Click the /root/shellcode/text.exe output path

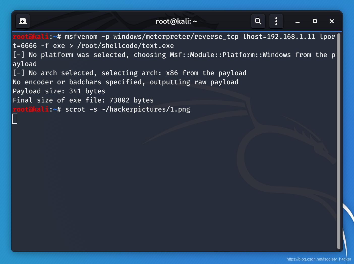click(x=126, y=46)
